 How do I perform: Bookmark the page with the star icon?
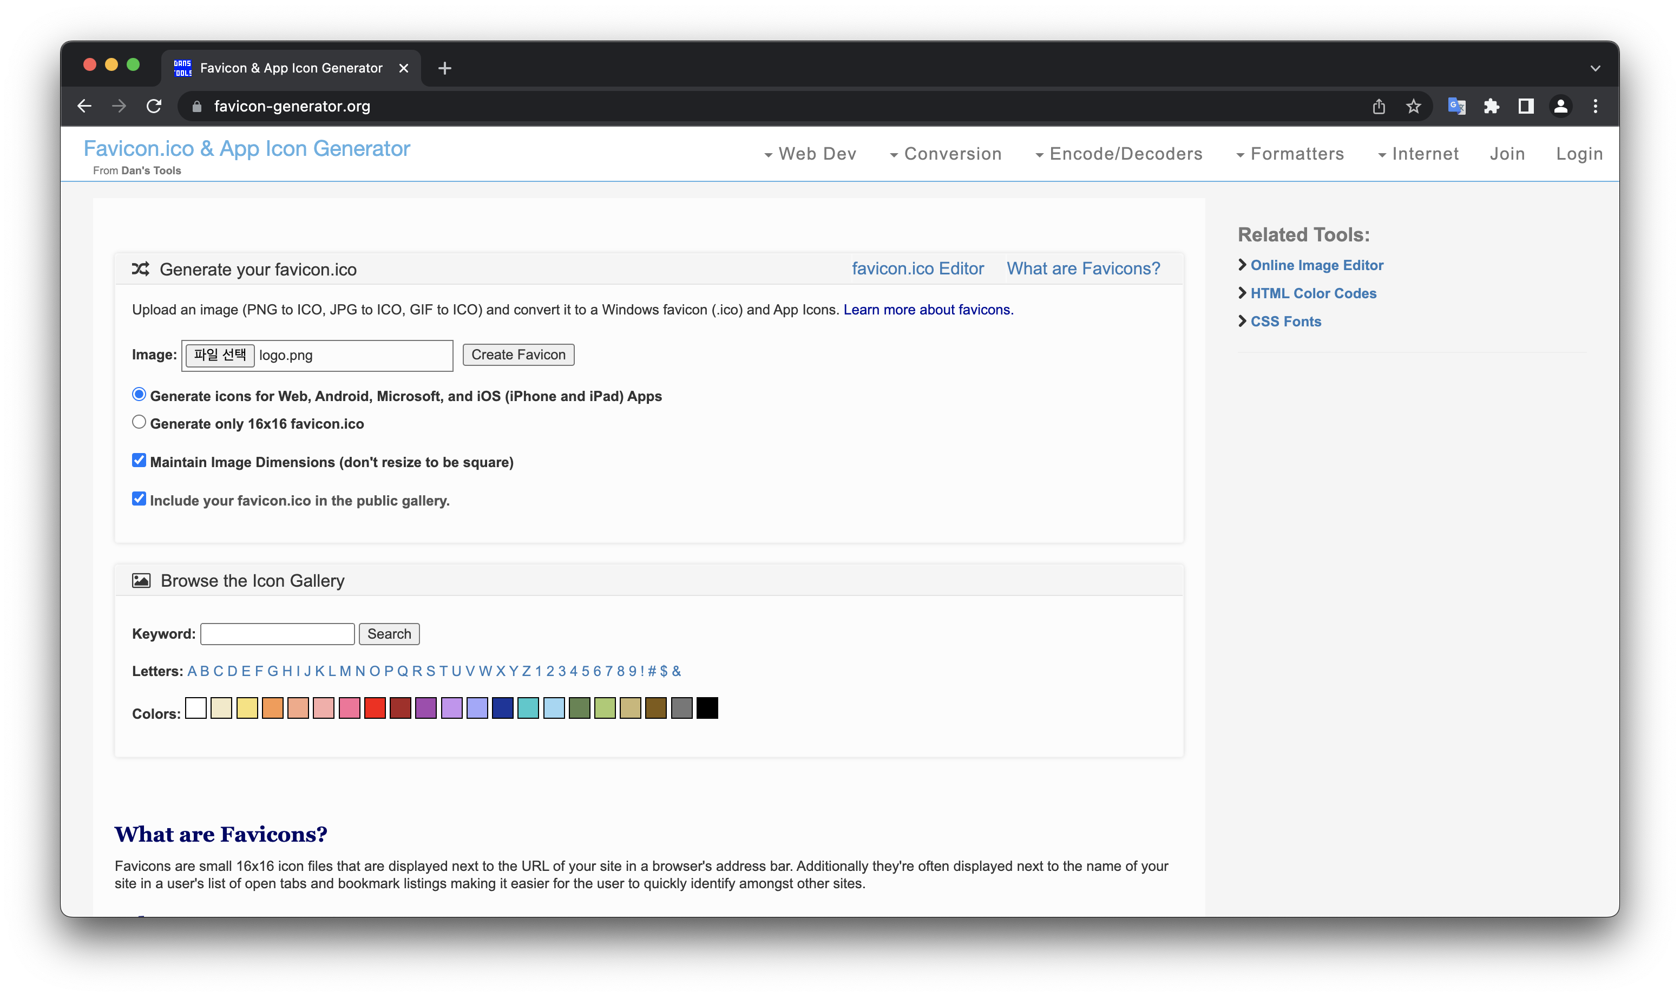(x=1414, y=106)
